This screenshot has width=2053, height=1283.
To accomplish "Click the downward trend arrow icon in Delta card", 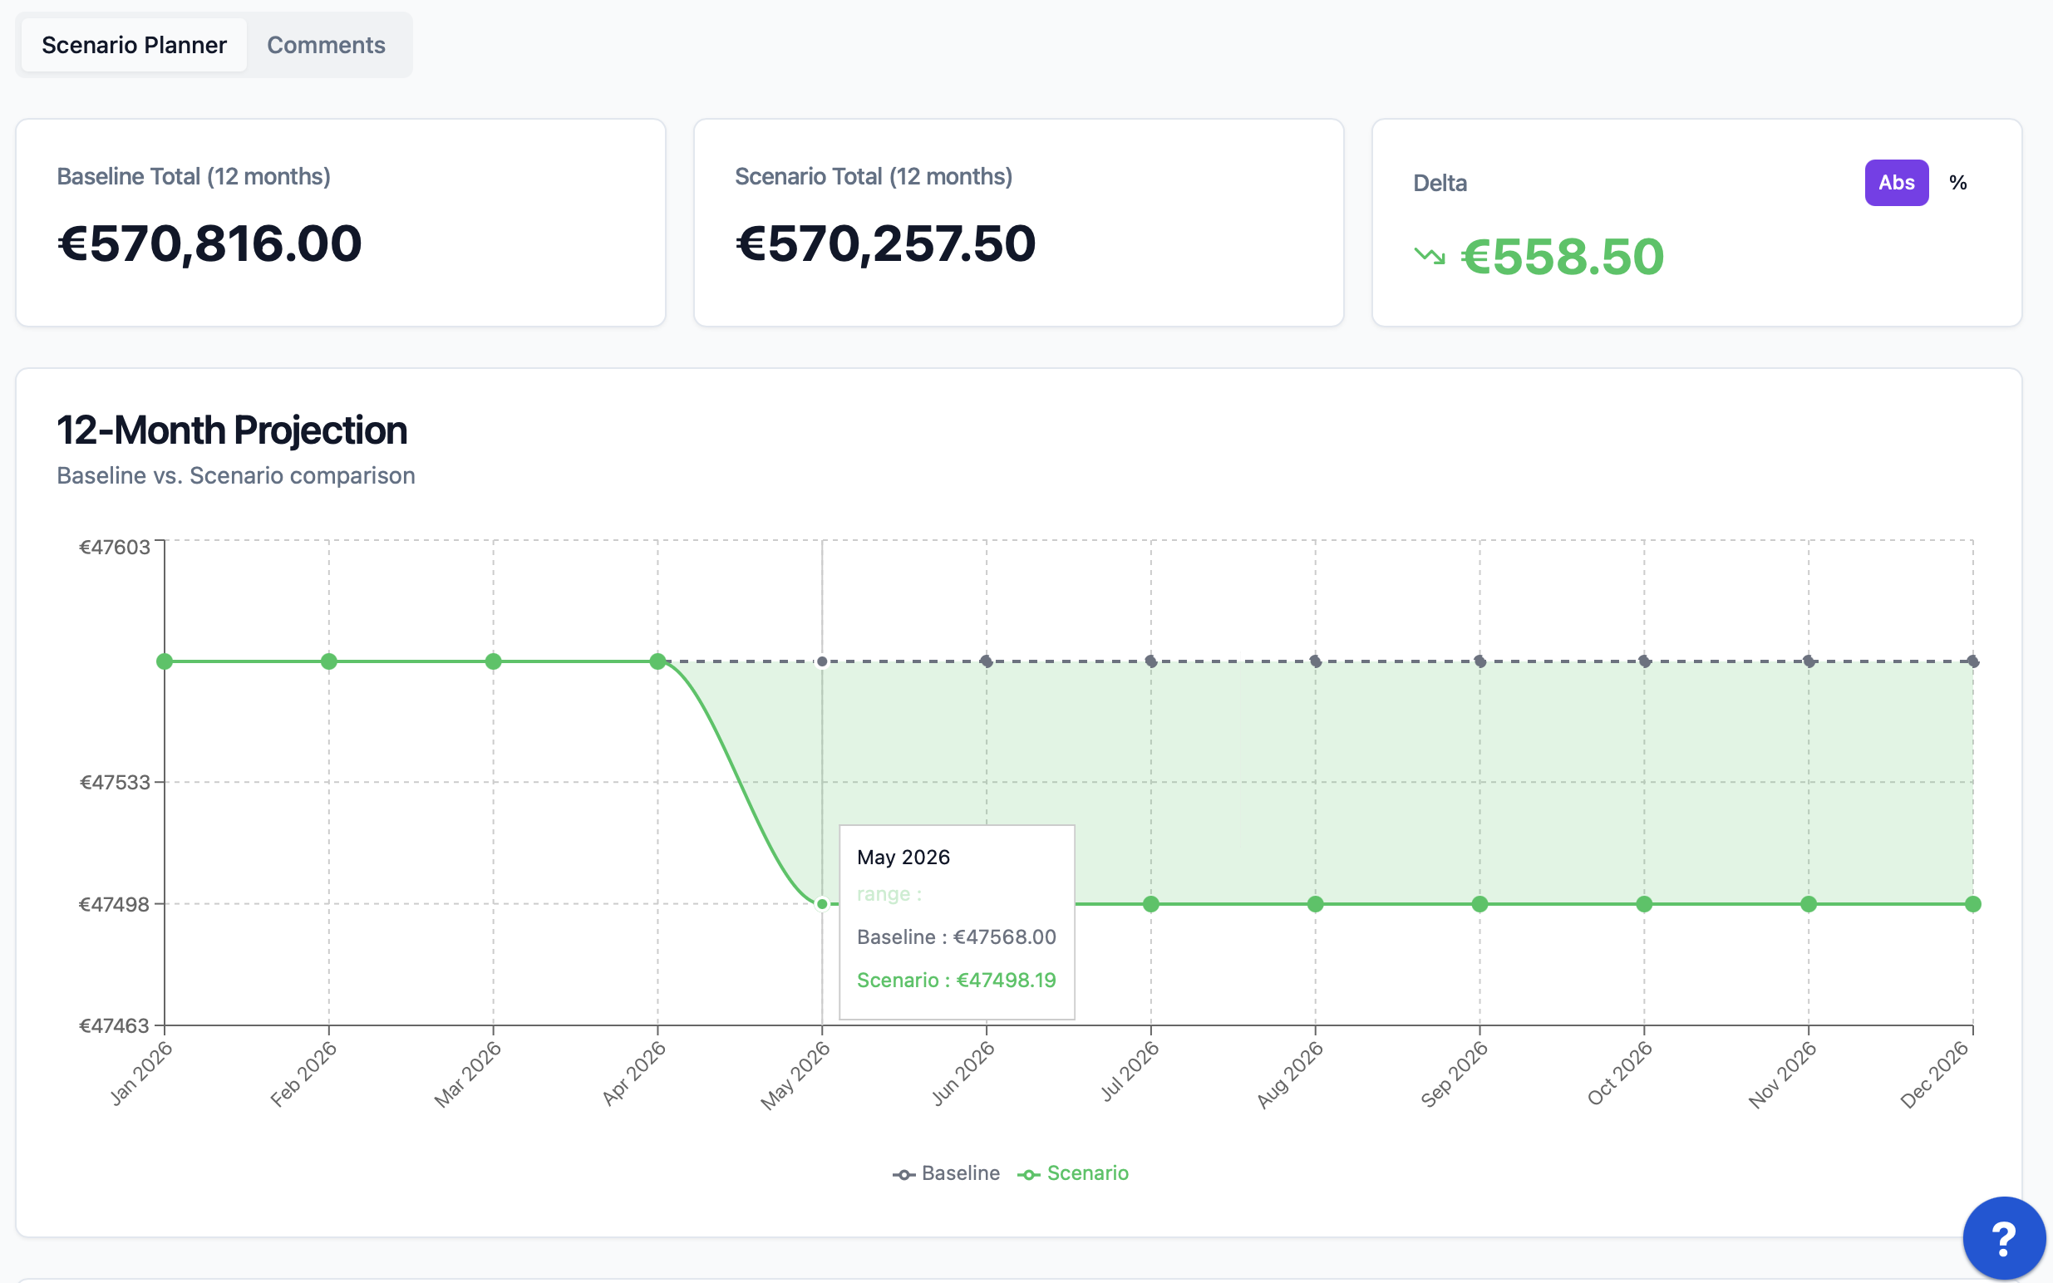I will (x=1430, y=255).
